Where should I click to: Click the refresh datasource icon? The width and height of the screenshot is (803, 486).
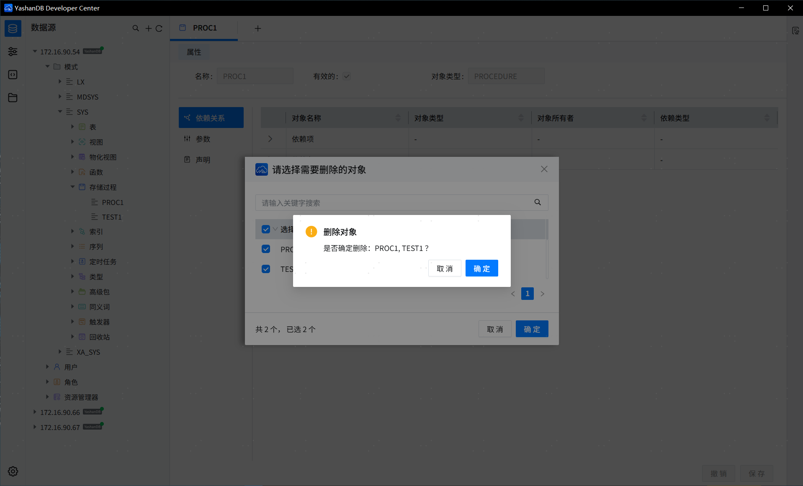159,28
